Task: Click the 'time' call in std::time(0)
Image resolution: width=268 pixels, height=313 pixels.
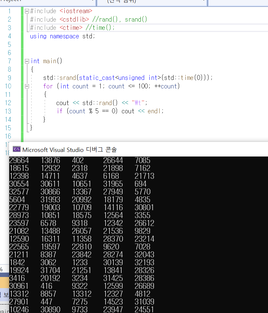Action: pos(187,78)
